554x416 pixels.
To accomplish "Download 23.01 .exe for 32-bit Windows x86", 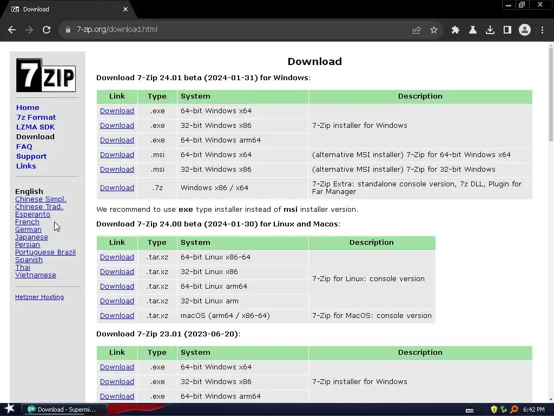I will pyautogui.click(x=117, y=382).
